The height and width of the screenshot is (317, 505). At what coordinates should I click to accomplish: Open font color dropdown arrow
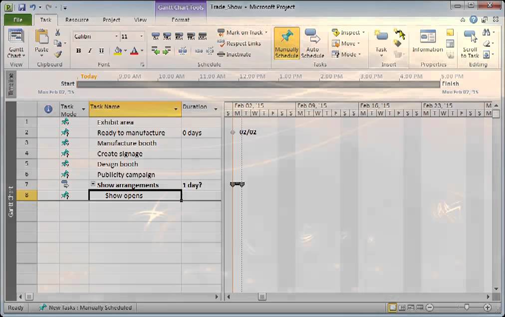coord(142,51)
